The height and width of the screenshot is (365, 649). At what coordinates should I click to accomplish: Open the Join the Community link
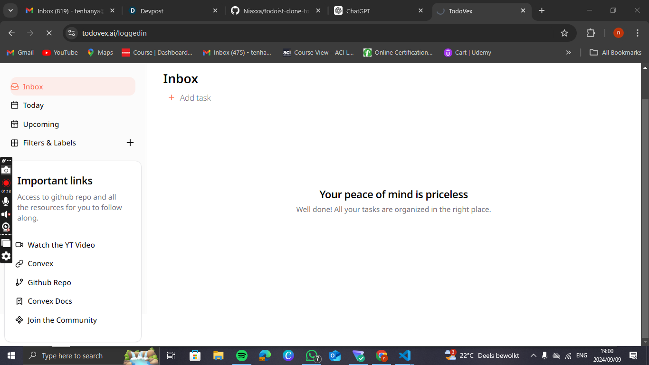[x=56, y=320]
